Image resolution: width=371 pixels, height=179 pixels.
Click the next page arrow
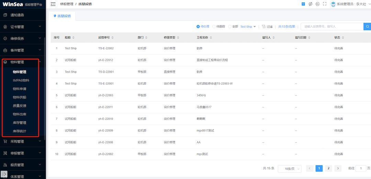(x=338, y=168)
